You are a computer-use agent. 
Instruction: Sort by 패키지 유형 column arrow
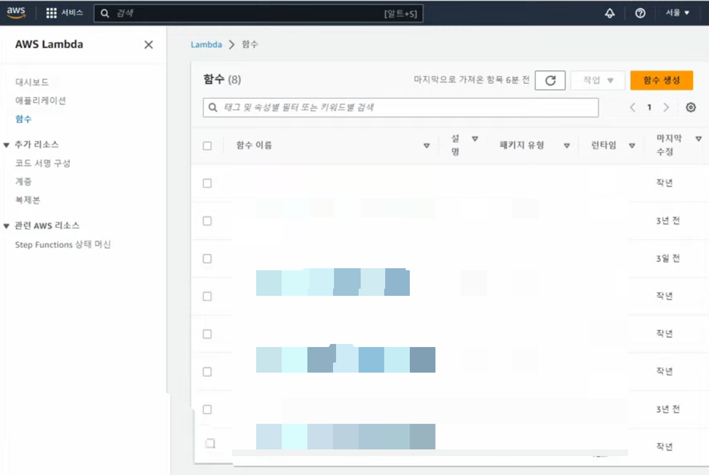tap(567, 145)
